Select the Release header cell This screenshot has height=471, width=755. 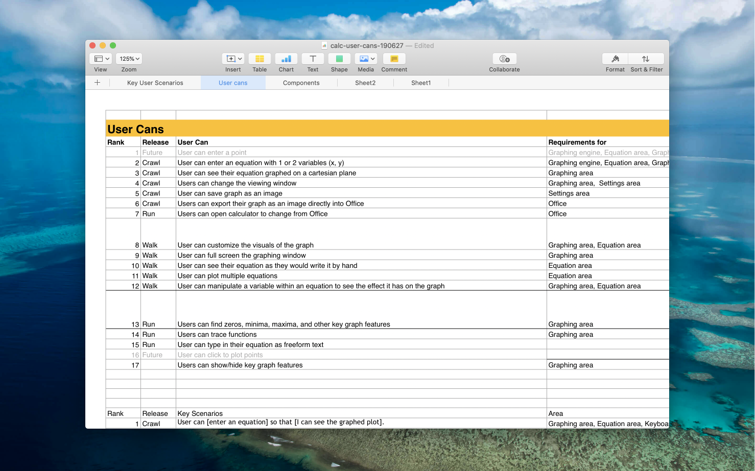pos(158,142)
